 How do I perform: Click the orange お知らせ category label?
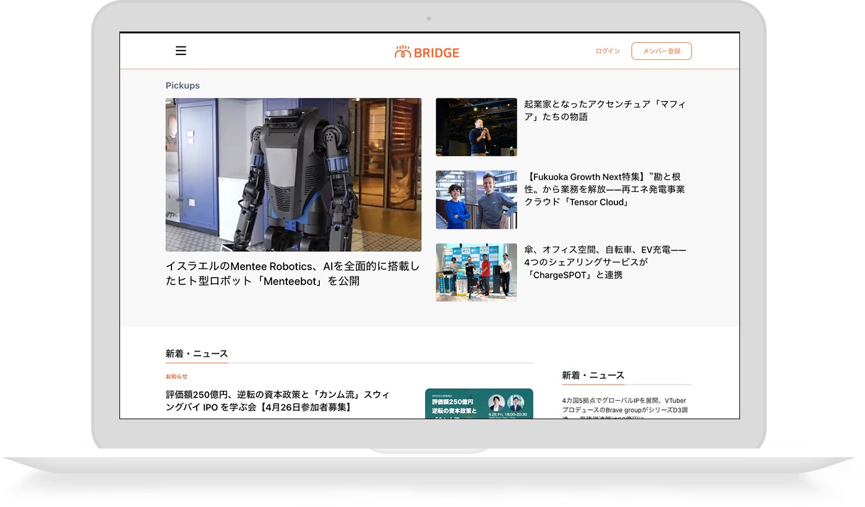click(176, 377)
